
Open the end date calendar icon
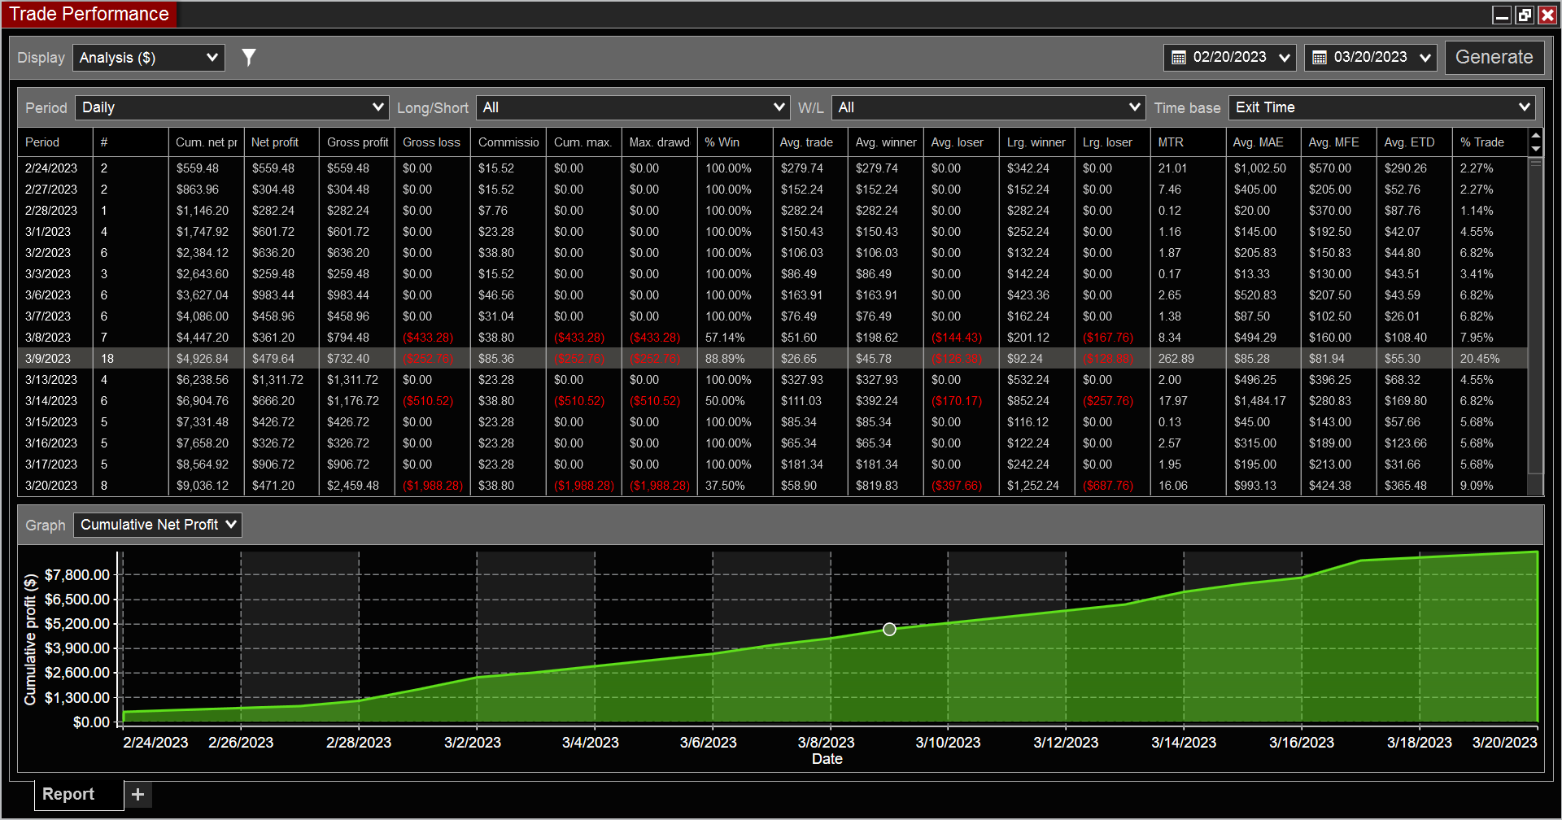point(1319,58)
